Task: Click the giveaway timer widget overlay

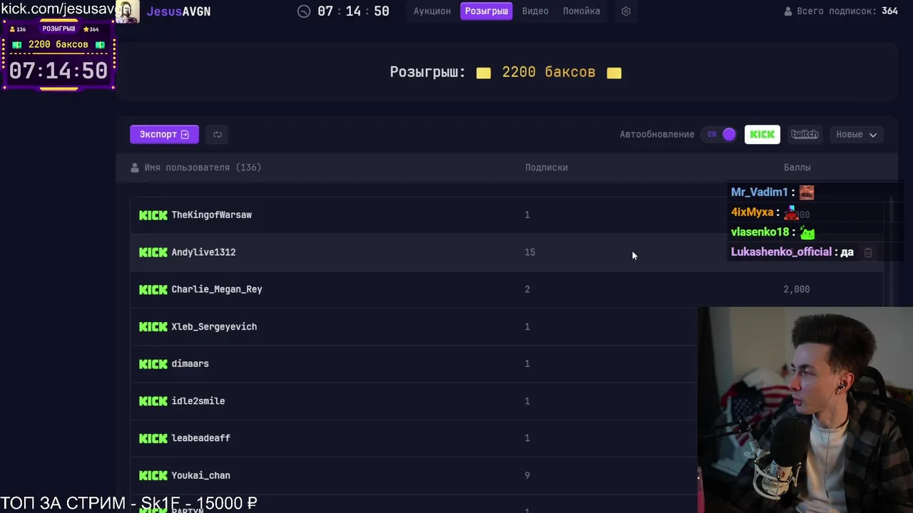Action: coord(58,56)
